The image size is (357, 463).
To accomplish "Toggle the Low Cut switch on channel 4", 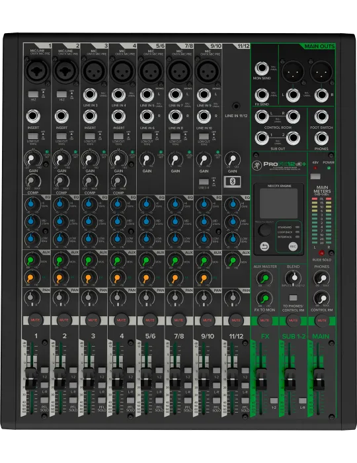I will 118,136.
